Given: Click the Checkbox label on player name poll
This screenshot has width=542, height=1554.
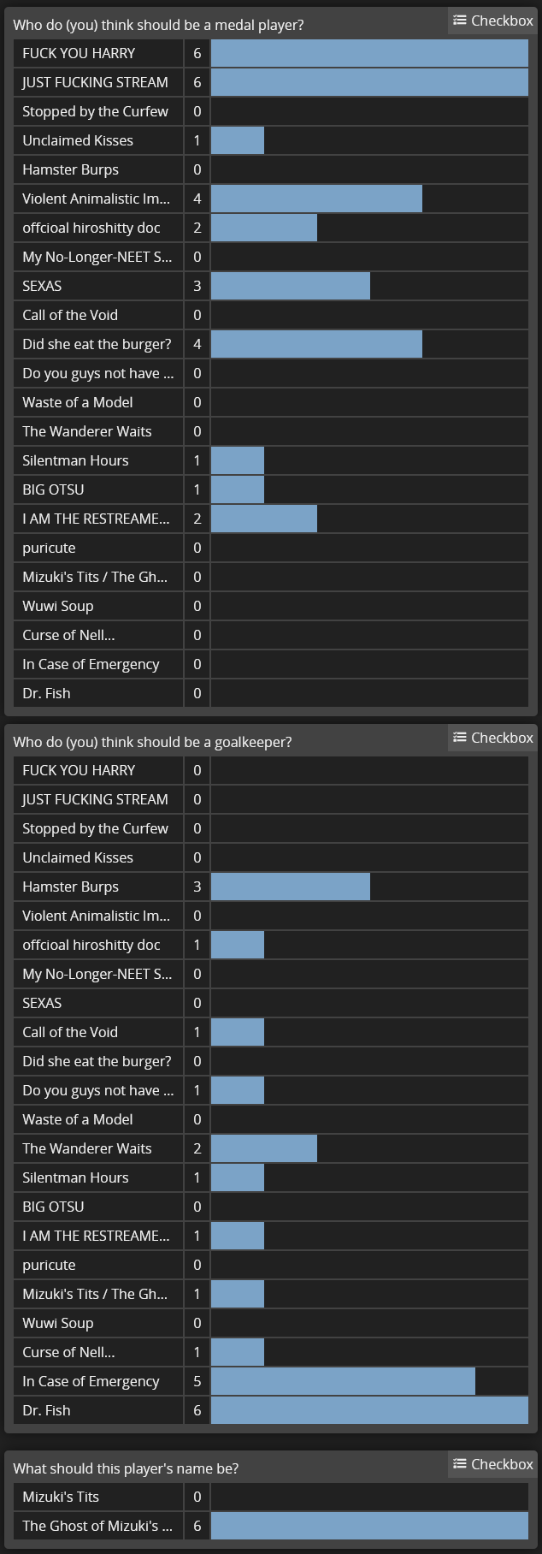Looking at the screenshot, I should 493,1464.
